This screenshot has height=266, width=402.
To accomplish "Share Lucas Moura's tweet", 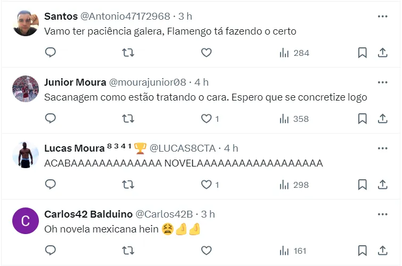I will click(x=382, y=185).
